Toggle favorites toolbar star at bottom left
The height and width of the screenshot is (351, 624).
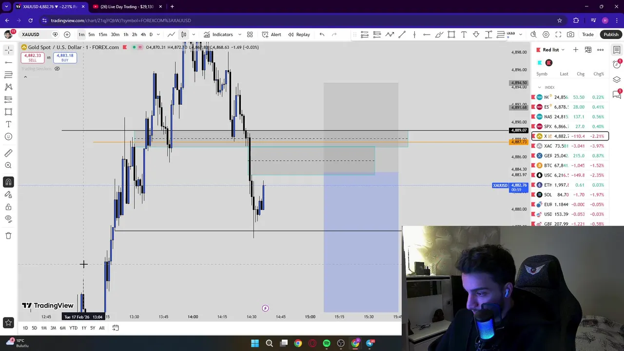[8, 322]
